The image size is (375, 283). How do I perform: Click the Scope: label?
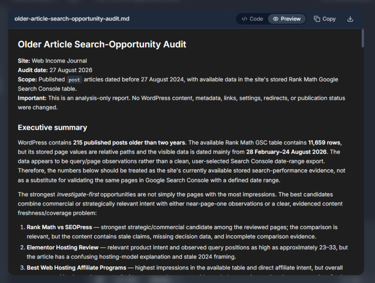(27, 80)
